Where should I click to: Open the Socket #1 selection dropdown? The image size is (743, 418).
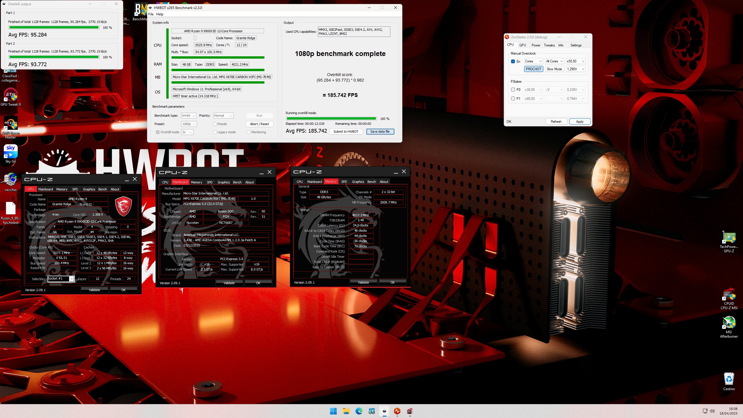(61, 279)
